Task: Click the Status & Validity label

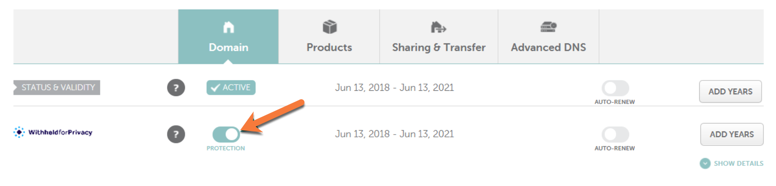Action: point(58,88)
